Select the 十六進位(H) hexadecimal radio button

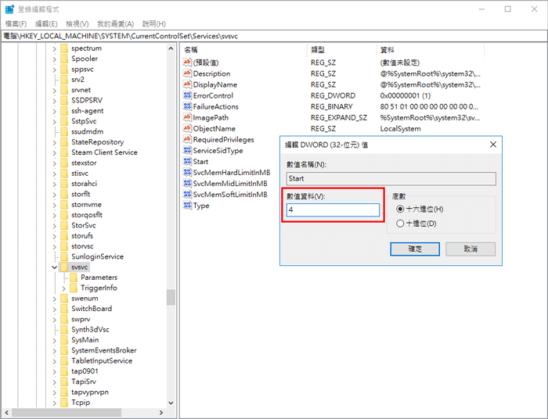[x=400, y=209]
